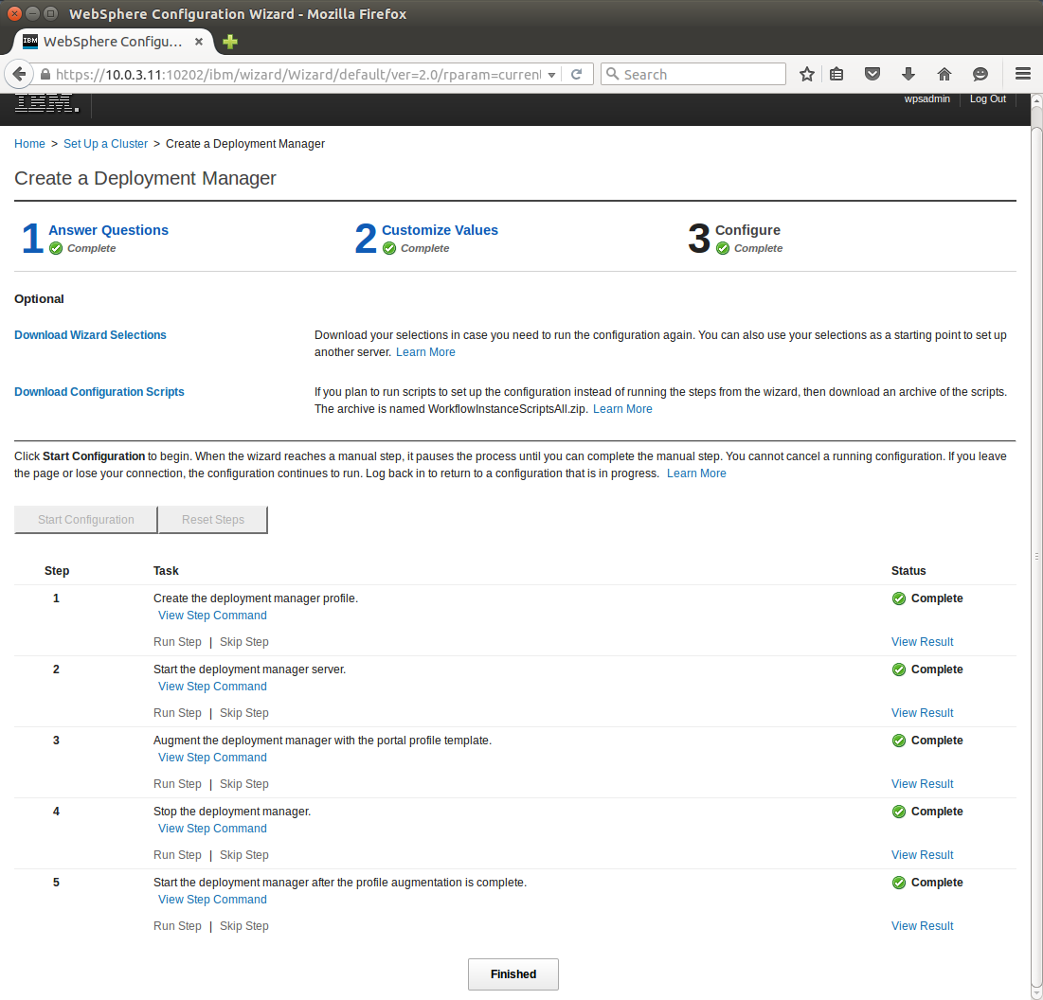Image resolution: width=1043 pixels, height=1000 pixels.
Task: Bookmark this page with the star icon
Action: click(807, 75)
